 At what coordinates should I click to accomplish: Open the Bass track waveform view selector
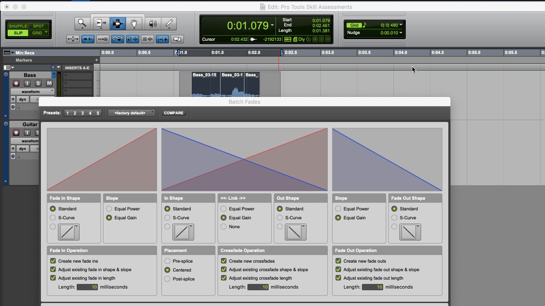(x=33, y=91)
